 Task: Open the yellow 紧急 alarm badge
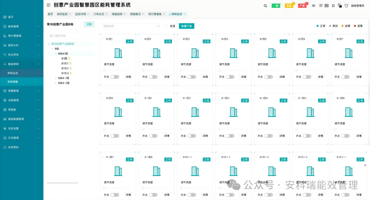(289, 6)
